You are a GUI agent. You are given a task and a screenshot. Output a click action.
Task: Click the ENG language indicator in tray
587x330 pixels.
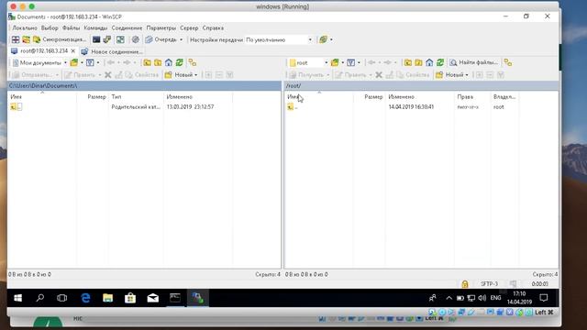pos(495,298)
